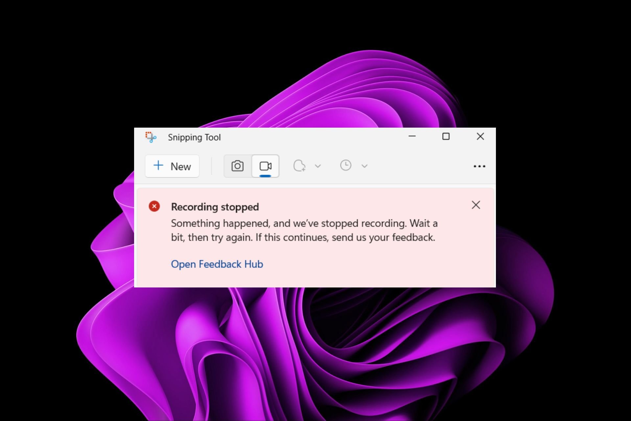Select the Screen Recording toolbar tab
The height and width of the screenshot is (421, 631).
[x=265, y=166]
